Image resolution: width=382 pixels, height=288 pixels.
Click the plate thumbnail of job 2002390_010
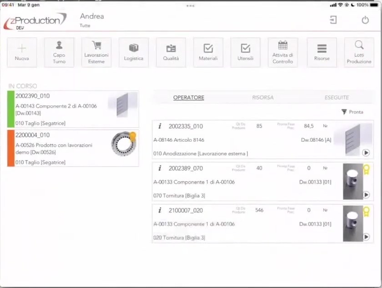(x=123, y=104)
